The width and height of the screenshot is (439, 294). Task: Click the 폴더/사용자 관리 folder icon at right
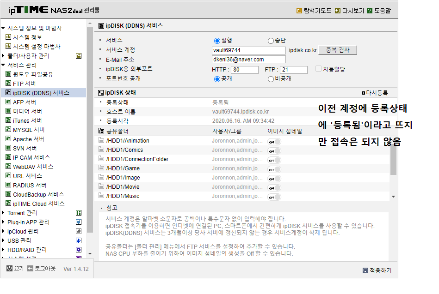(79, 55)
